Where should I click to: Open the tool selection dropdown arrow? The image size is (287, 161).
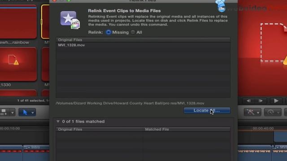pyautogui.click(x=32, y=113)
